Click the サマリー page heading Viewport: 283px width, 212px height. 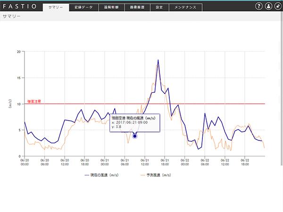click(x=11, y=16)
